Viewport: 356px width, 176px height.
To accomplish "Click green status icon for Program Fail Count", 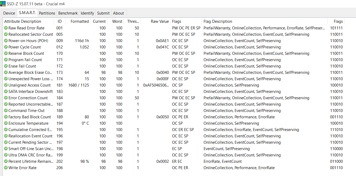I will pos(6,60).
